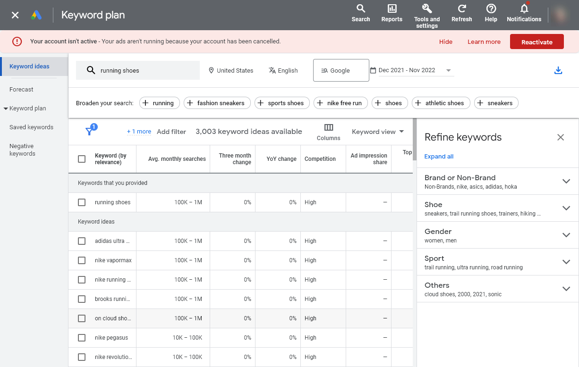Open the Search tool in top bar

[x=360, y=13]
